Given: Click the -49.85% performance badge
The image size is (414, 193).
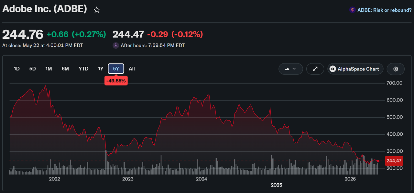Looking at the screenshot, I should tap(116, 81).
